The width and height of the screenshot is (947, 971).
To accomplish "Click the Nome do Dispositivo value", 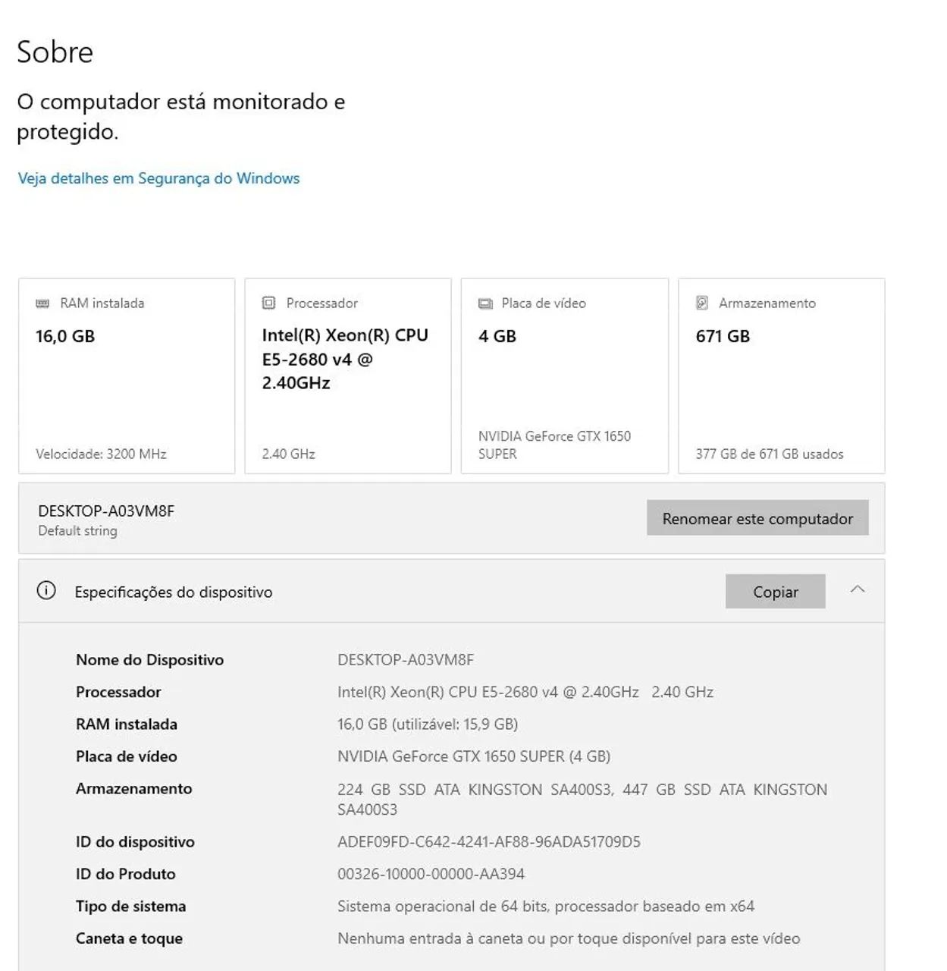I will [x=406, y=660].
